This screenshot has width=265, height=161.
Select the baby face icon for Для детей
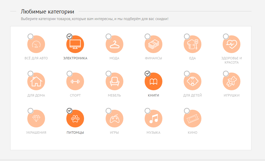pyautogui.click(x=192, y=81)
